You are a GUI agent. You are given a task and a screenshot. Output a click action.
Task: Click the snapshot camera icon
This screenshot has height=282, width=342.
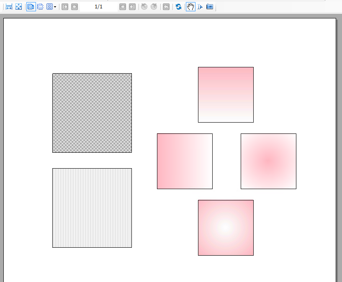coord(210,7)
